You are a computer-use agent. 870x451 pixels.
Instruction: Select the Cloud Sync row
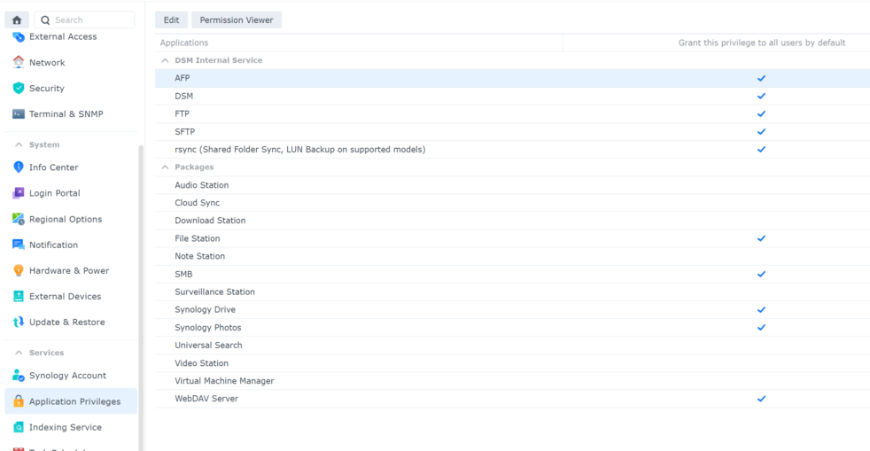coord(513,203)
